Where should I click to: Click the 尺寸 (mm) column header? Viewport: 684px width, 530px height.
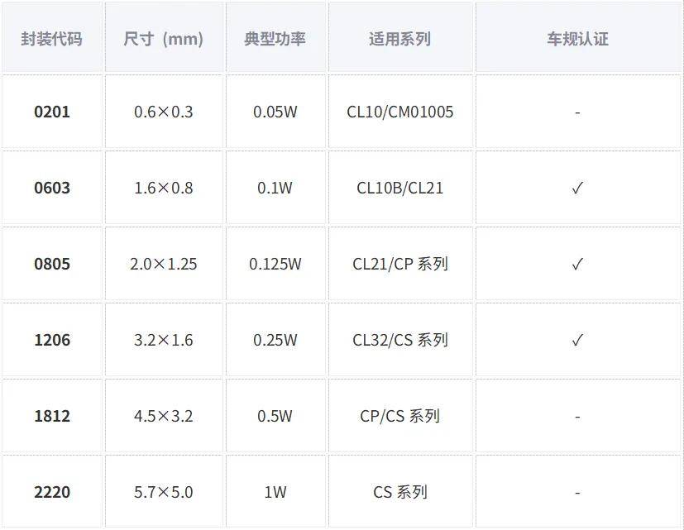(x=164, y=39)
